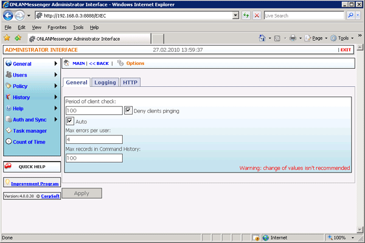Click the RSS feeds icon
Viewport: 365px width, 243px height.
click(277, 38)
